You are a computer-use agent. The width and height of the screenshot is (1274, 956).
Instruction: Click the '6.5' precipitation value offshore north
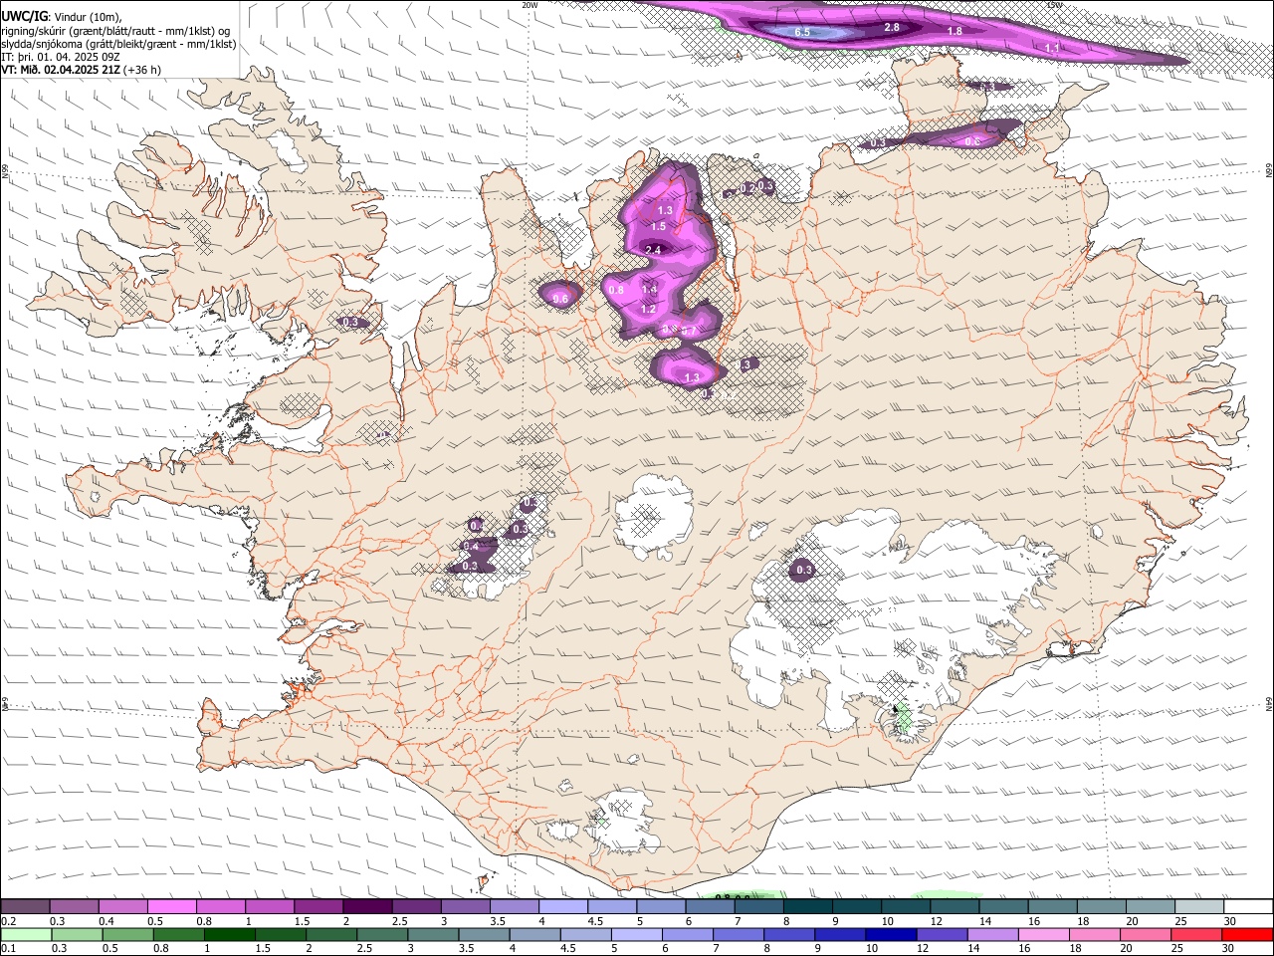coord(802,33)
